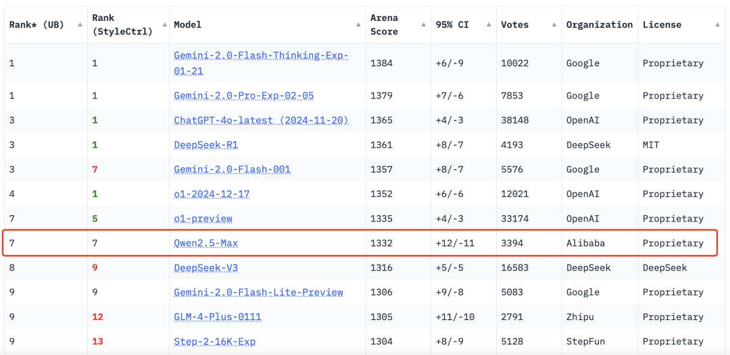Select the Arena Score cell 1332
730x355 pixels.
(382, 243)
